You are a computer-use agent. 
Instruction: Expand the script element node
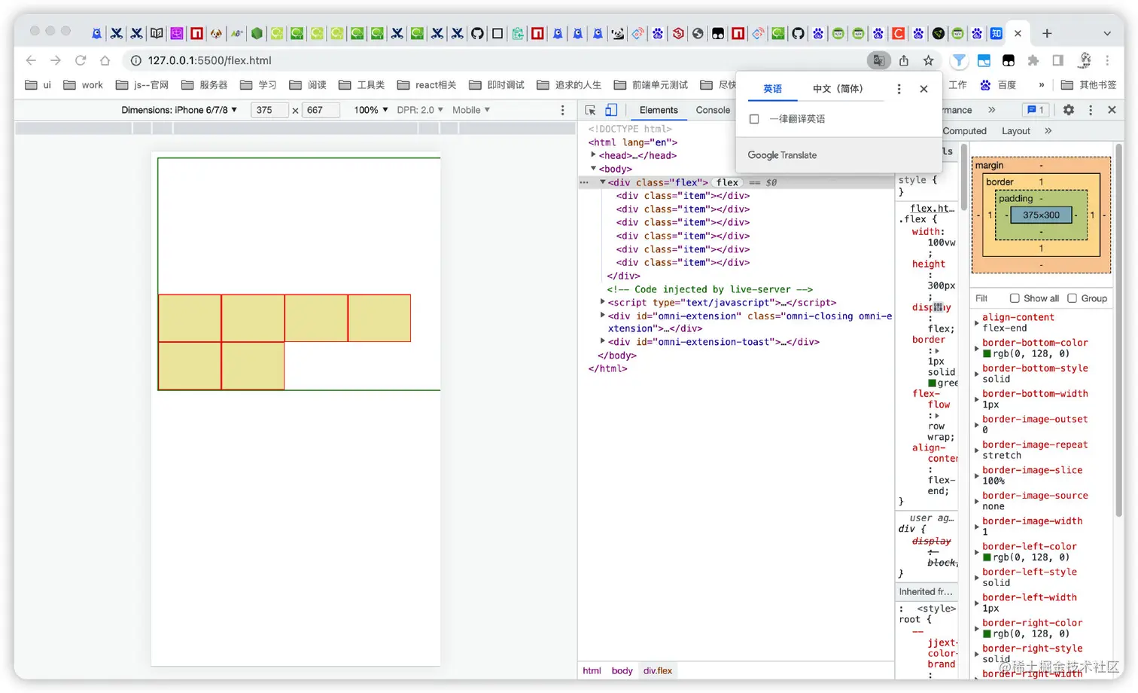[x=602, y=302]
